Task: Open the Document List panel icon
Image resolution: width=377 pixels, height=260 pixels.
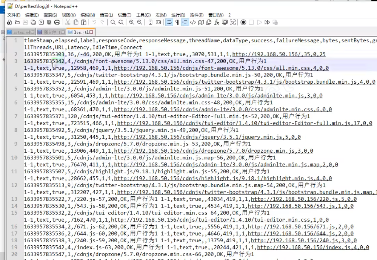Action: (209, 22)
